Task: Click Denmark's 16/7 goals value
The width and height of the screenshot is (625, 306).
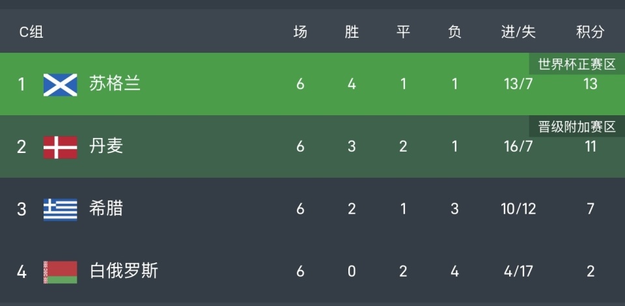Action: point(519,146)
